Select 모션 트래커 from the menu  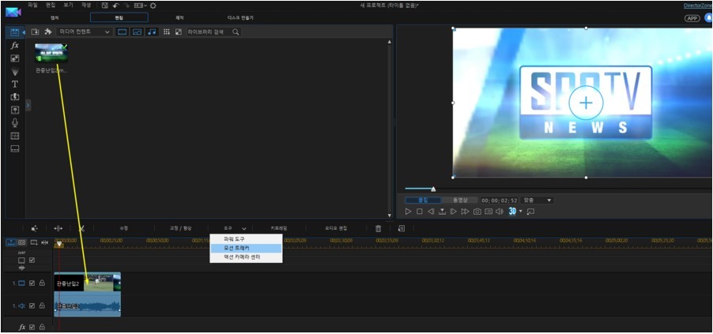coord(237,248)
